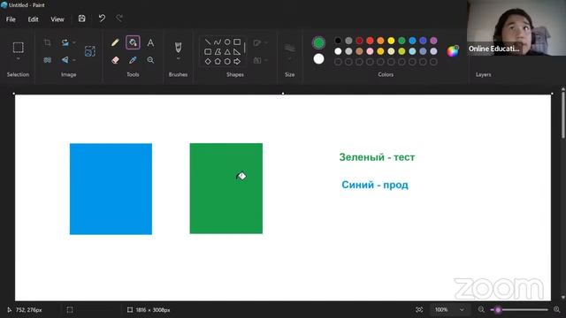Choose the yellow swatch in top row
Viewport: 566px width, 318px height.
pyautogui.click(x=391, y=41)
